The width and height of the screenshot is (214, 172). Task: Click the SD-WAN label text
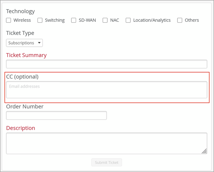point(87,20)
